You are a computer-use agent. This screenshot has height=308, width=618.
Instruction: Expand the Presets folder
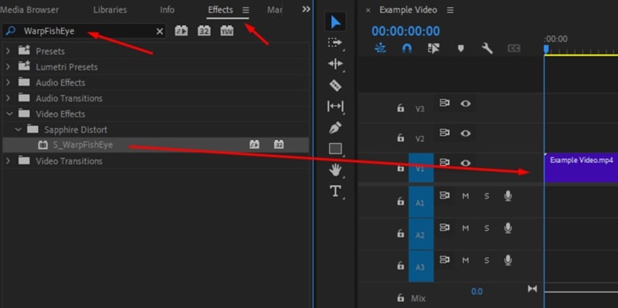pos(8,51)
